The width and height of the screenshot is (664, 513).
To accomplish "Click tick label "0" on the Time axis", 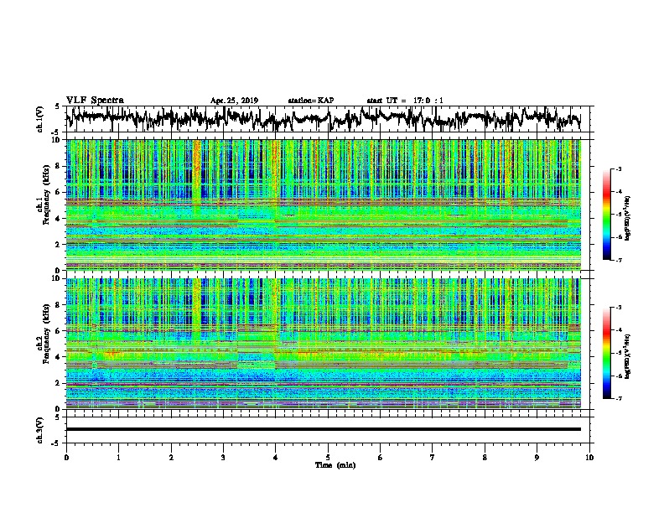I will 66,457.
